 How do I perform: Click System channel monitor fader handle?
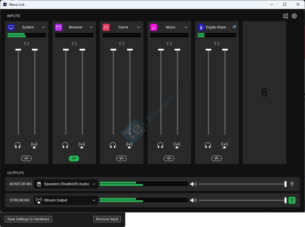coord(18,50)
